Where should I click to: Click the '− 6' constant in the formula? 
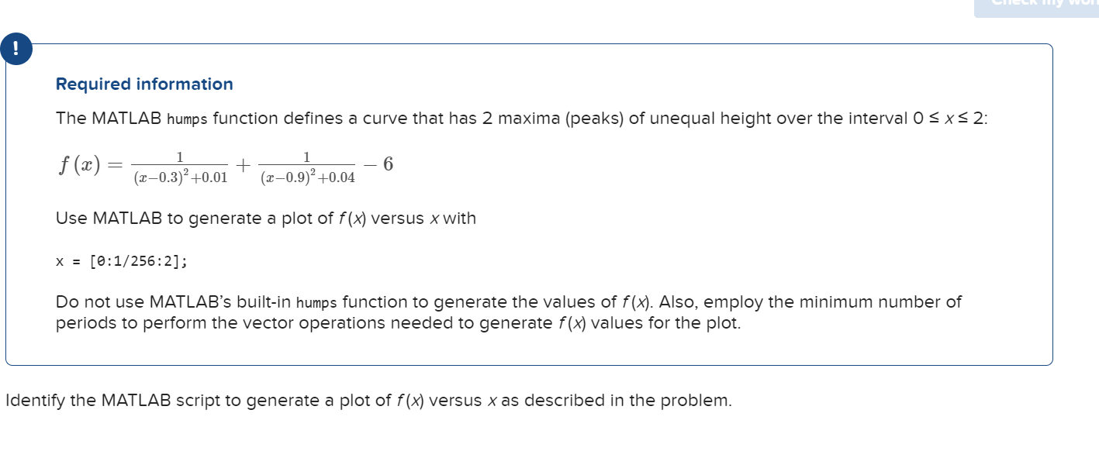tap(378, 164)
